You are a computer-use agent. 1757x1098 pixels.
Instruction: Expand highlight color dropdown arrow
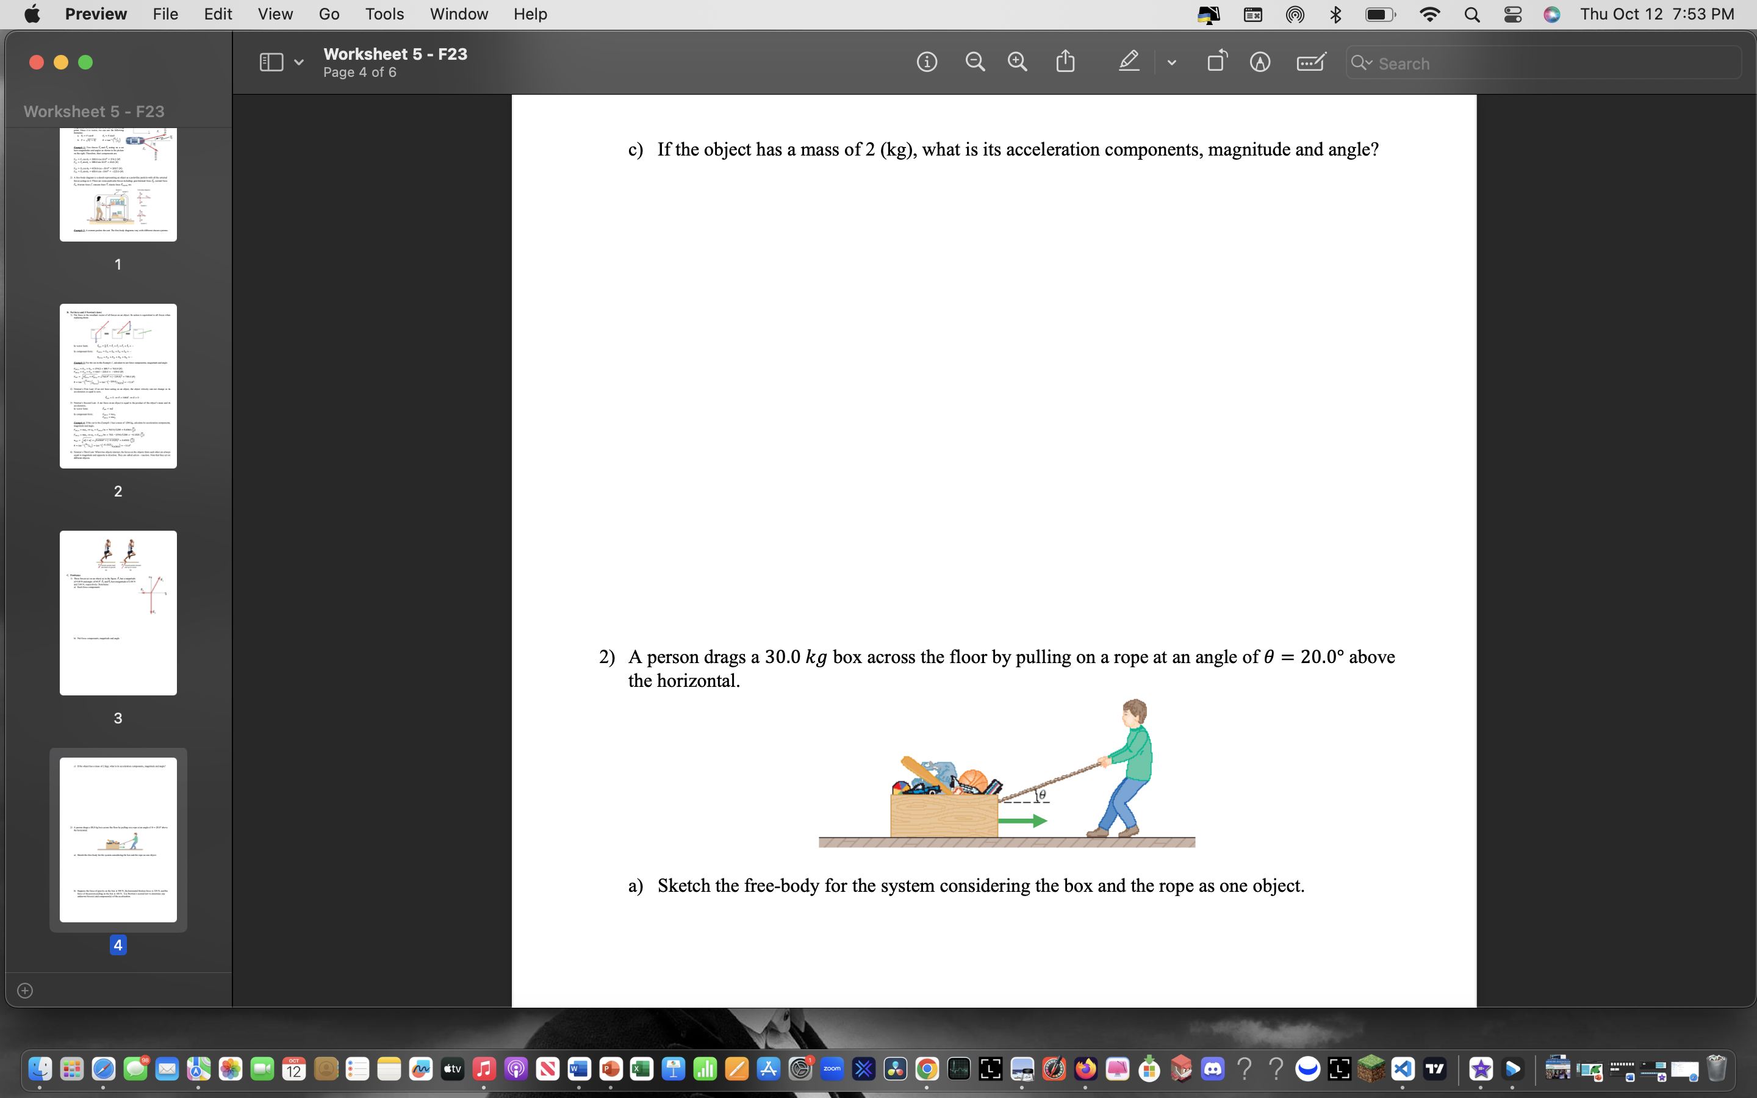coord(1171,63)
